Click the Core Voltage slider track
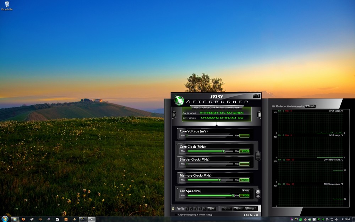The image size is (355, 222). (x=210, y=135)
